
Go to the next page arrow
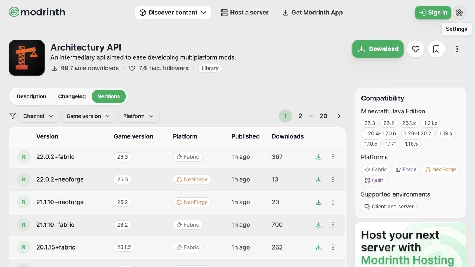339,116
